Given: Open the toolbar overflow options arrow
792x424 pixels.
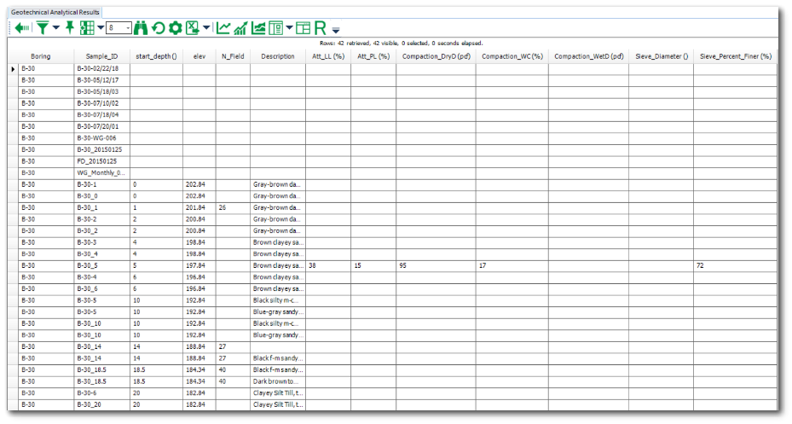Looking at the screenshot, I should click(x=336, y=31).
